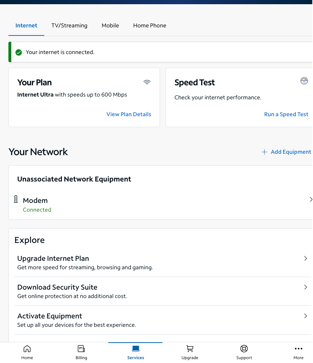This screenshot has width=313, height=363.
Task: Open the Support lifebuoy icon
Action: pyautogui.click(x=244, y=349)
